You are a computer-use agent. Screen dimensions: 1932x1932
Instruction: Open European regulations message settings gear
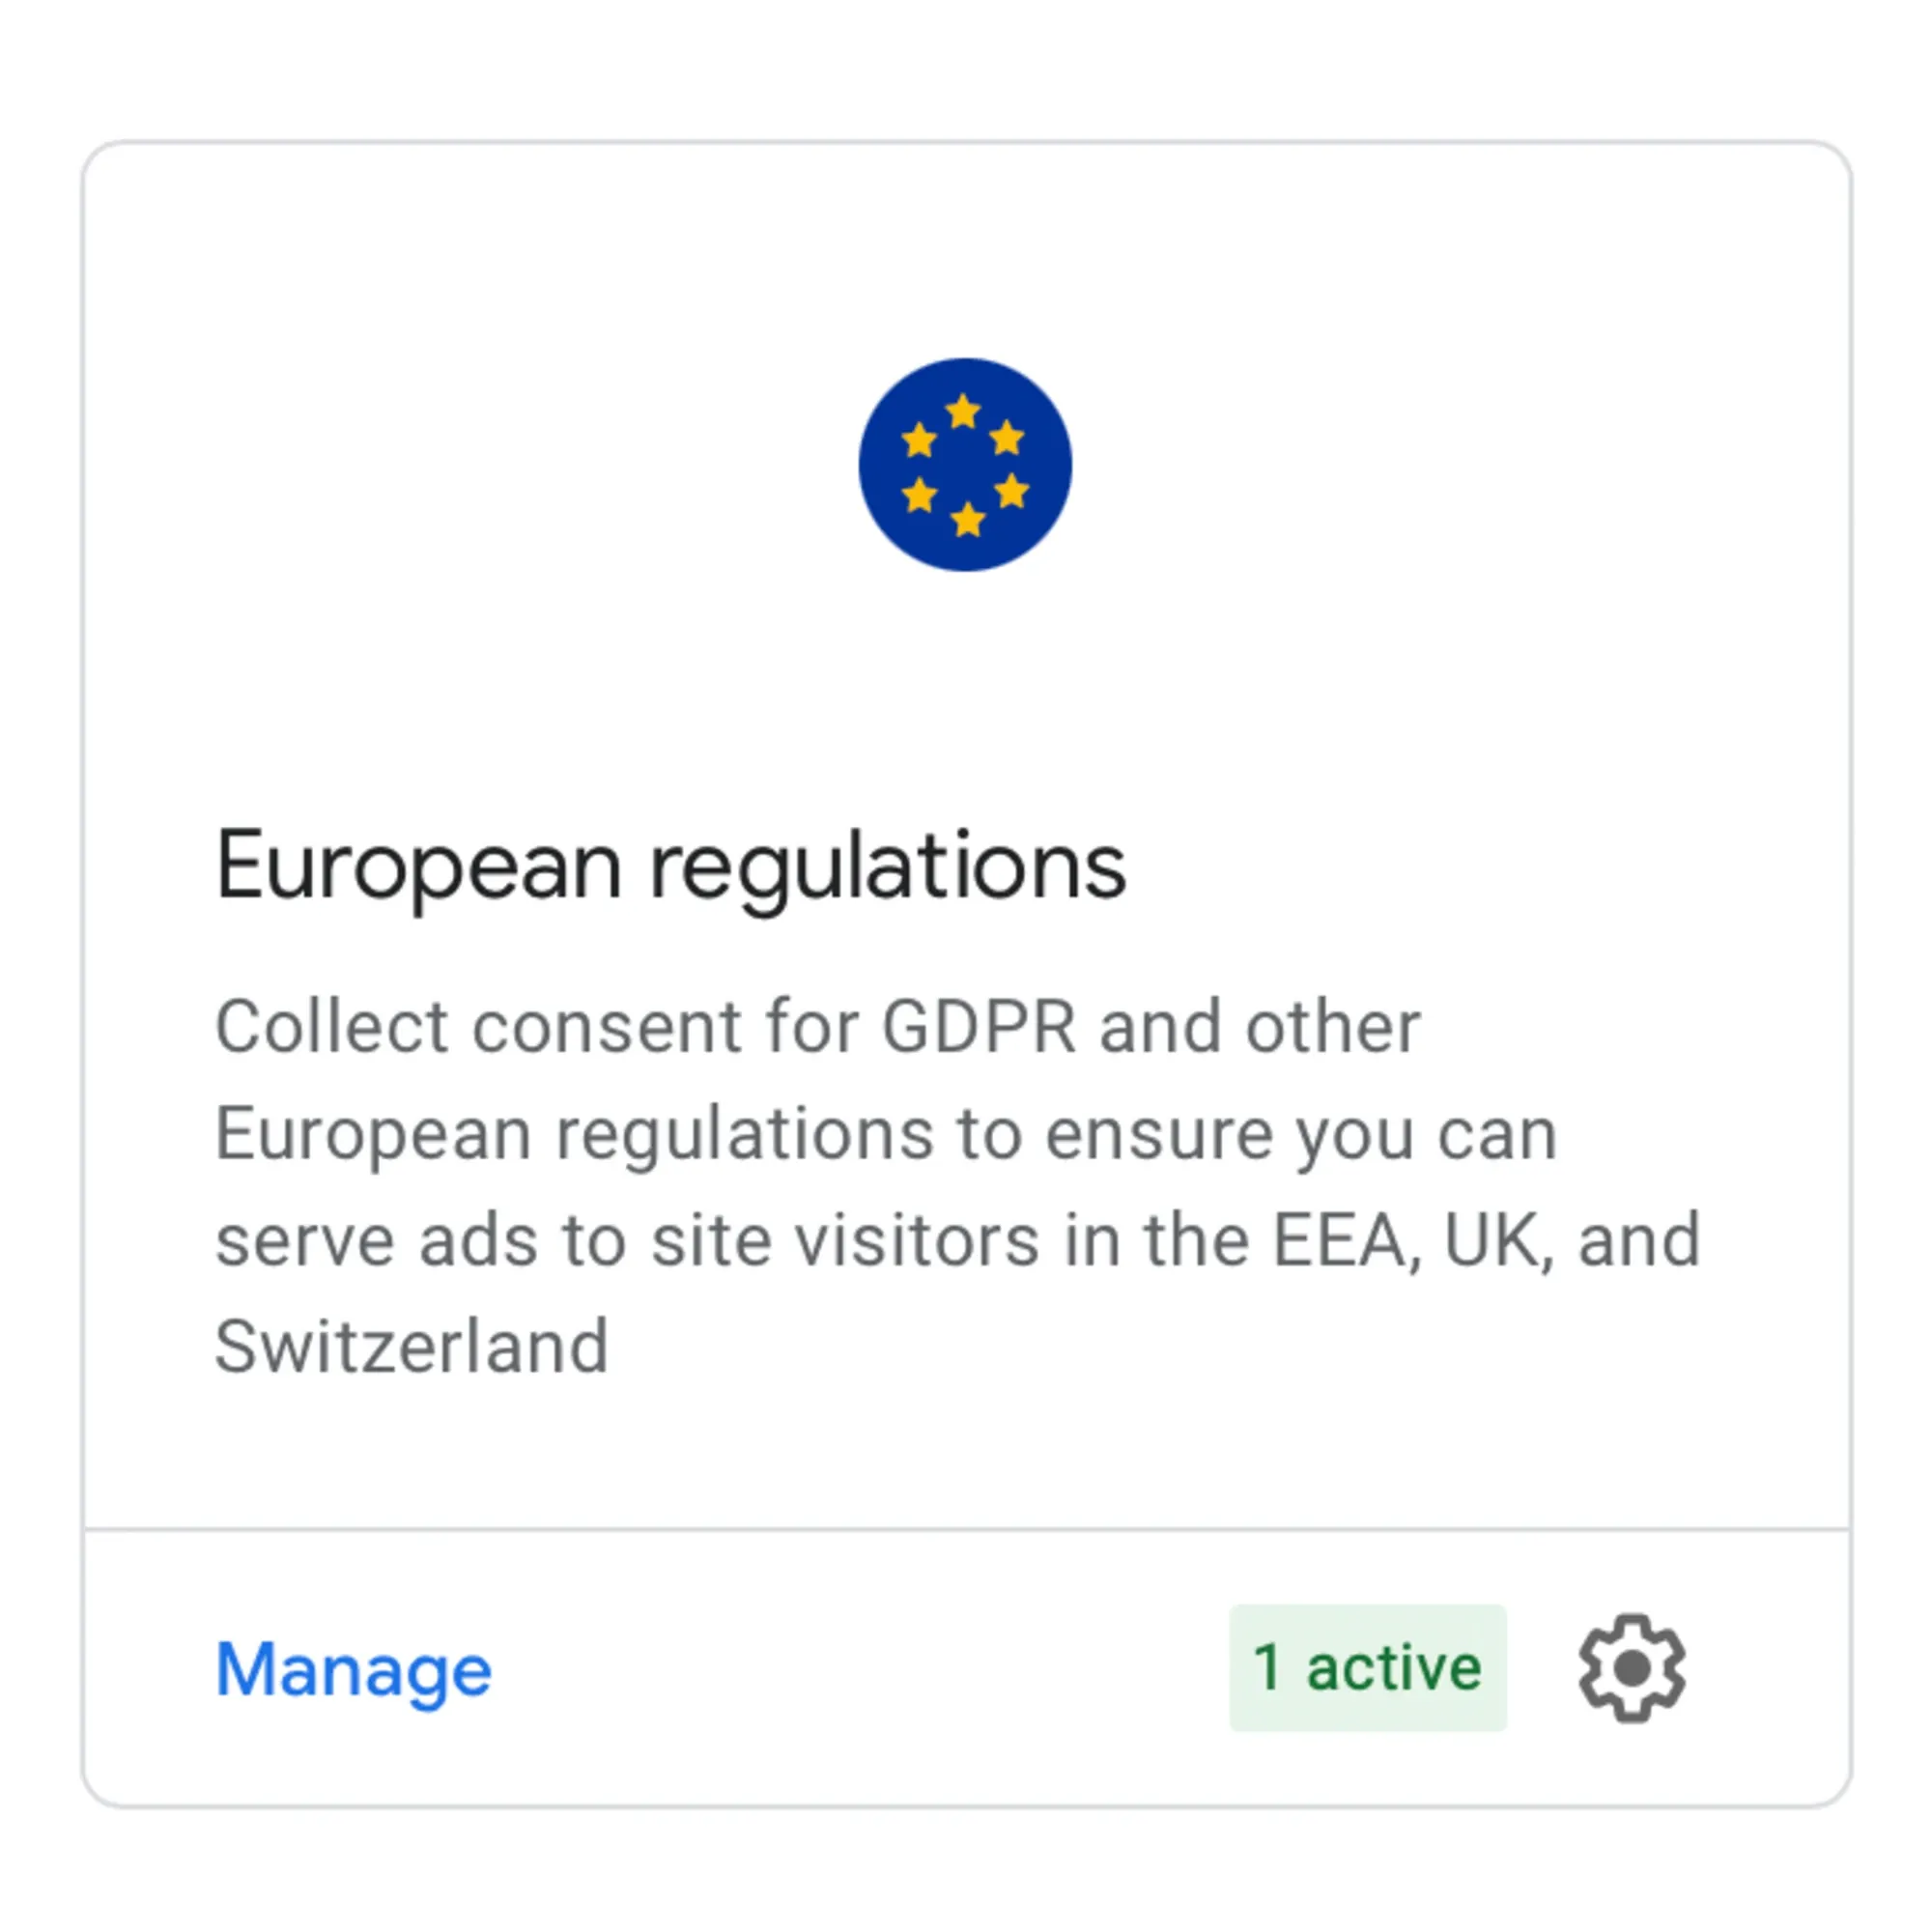tap(1632, 1668)
